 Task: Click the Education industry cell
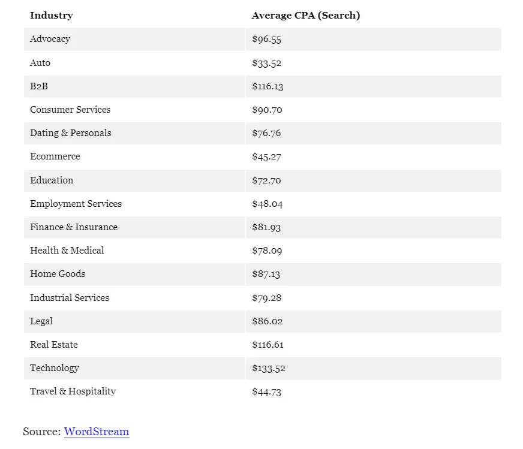[x=52, y=180]
